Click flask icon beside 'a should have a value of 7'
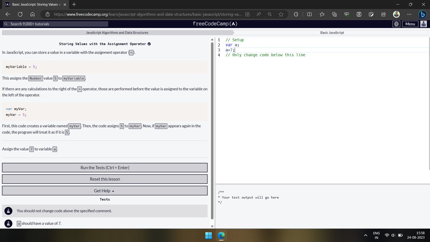This screenshot has width=430, height=242. pyautogui.click(x=8, y=223)
